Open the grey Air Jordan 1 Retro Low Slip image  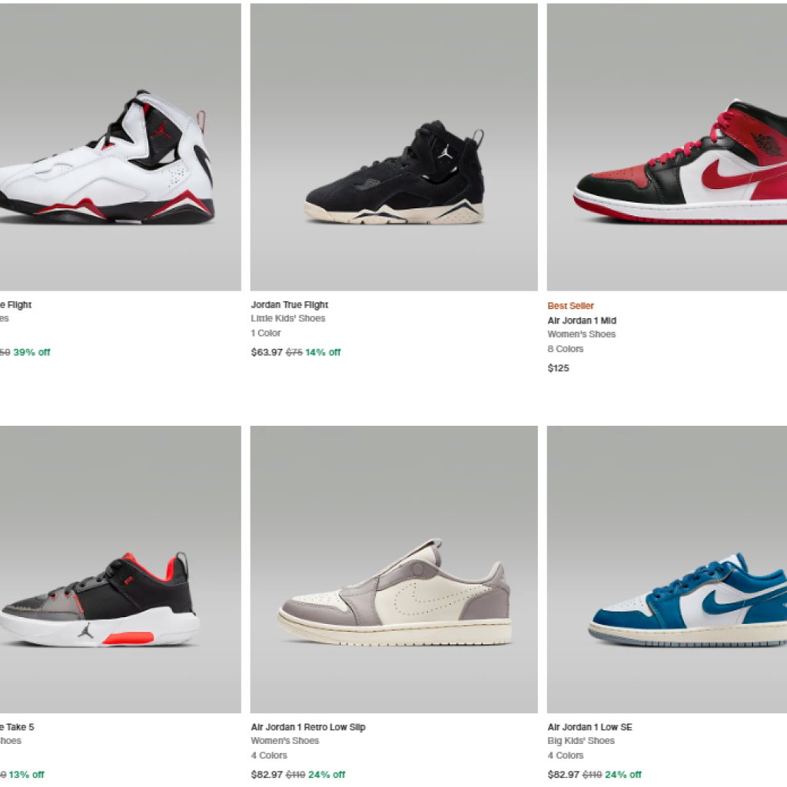[394, 569]
